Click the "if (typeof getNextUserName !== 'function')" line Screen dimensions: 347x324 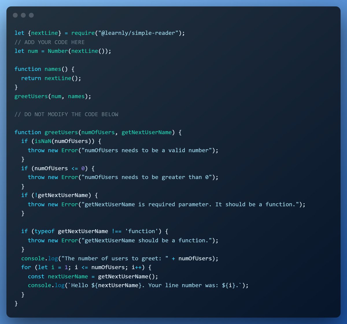[x=95, y=231]
